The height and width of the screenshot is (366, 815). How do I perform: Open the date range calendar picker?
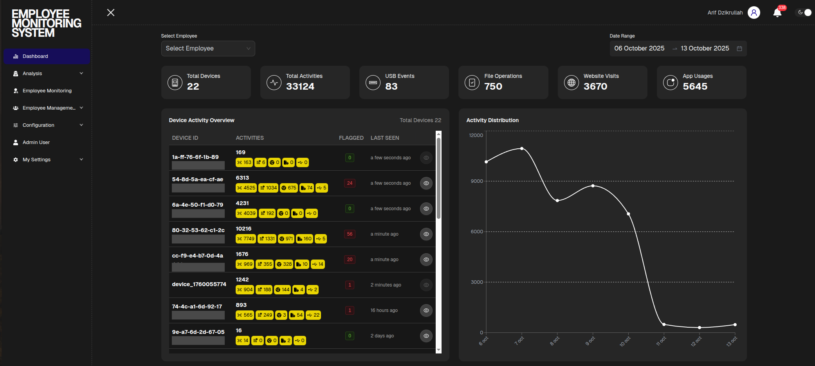(x=740, y=48)
